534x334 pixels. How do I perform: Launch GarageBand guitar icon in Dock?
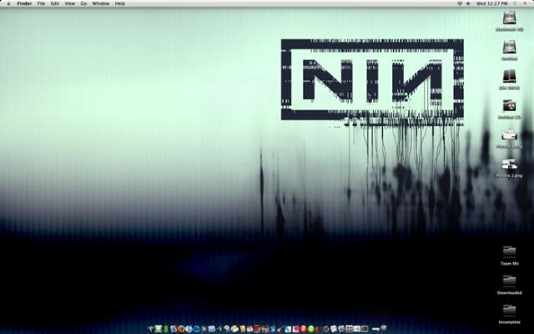[x=280, y=329]
